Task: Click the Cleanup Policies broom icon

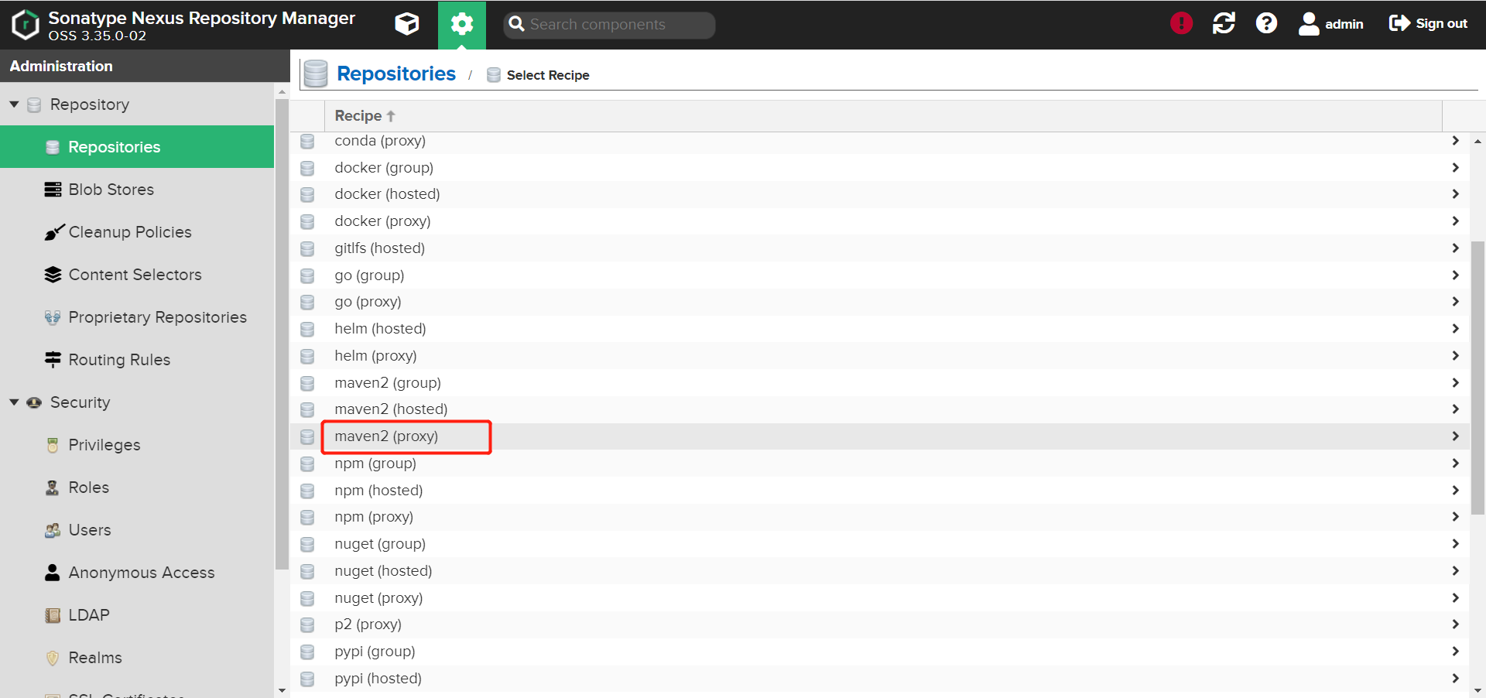Action: [53, 231]
